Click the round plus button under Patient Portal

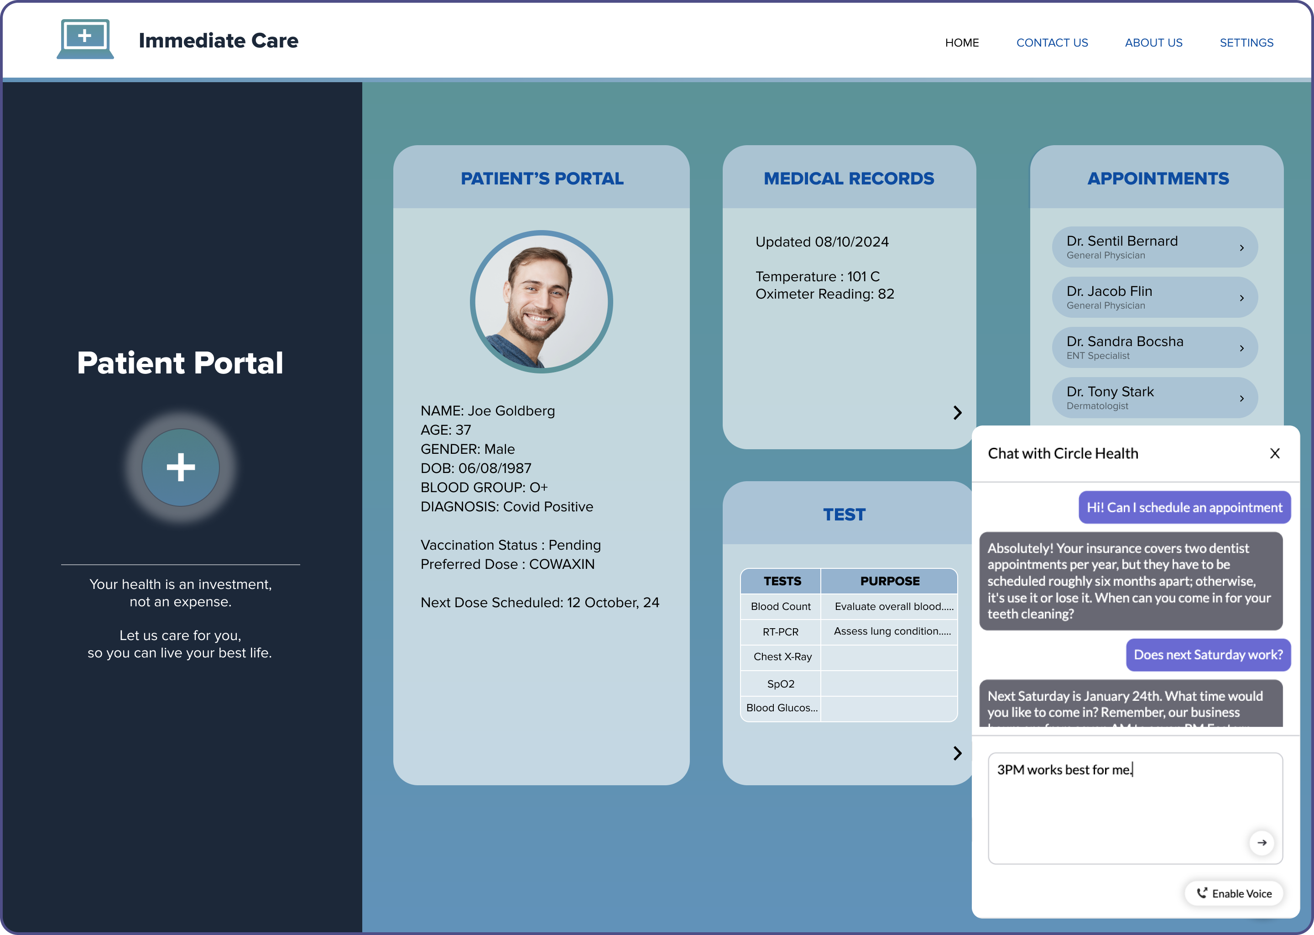(x=181, y=467)
